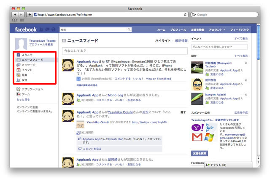
Task: Focus the 今なにしてる？ status box
Action: (x=125, y=51)
